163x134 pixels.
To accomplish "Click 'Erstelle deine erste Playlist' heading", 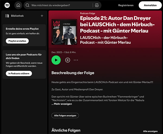I will [x=22, y=29].
